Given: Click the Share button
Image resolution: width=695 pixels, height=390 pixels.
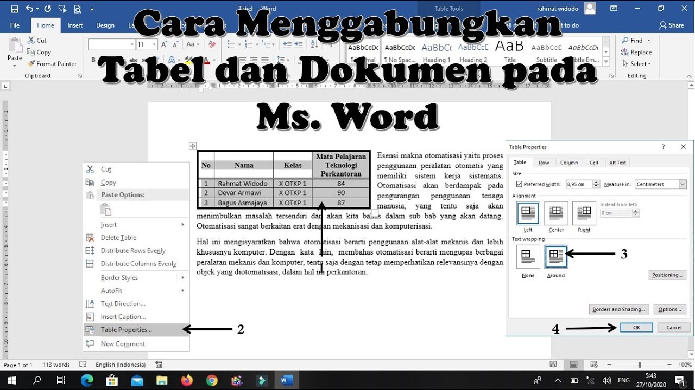Looking at the screenshot, I should point(672,25).
